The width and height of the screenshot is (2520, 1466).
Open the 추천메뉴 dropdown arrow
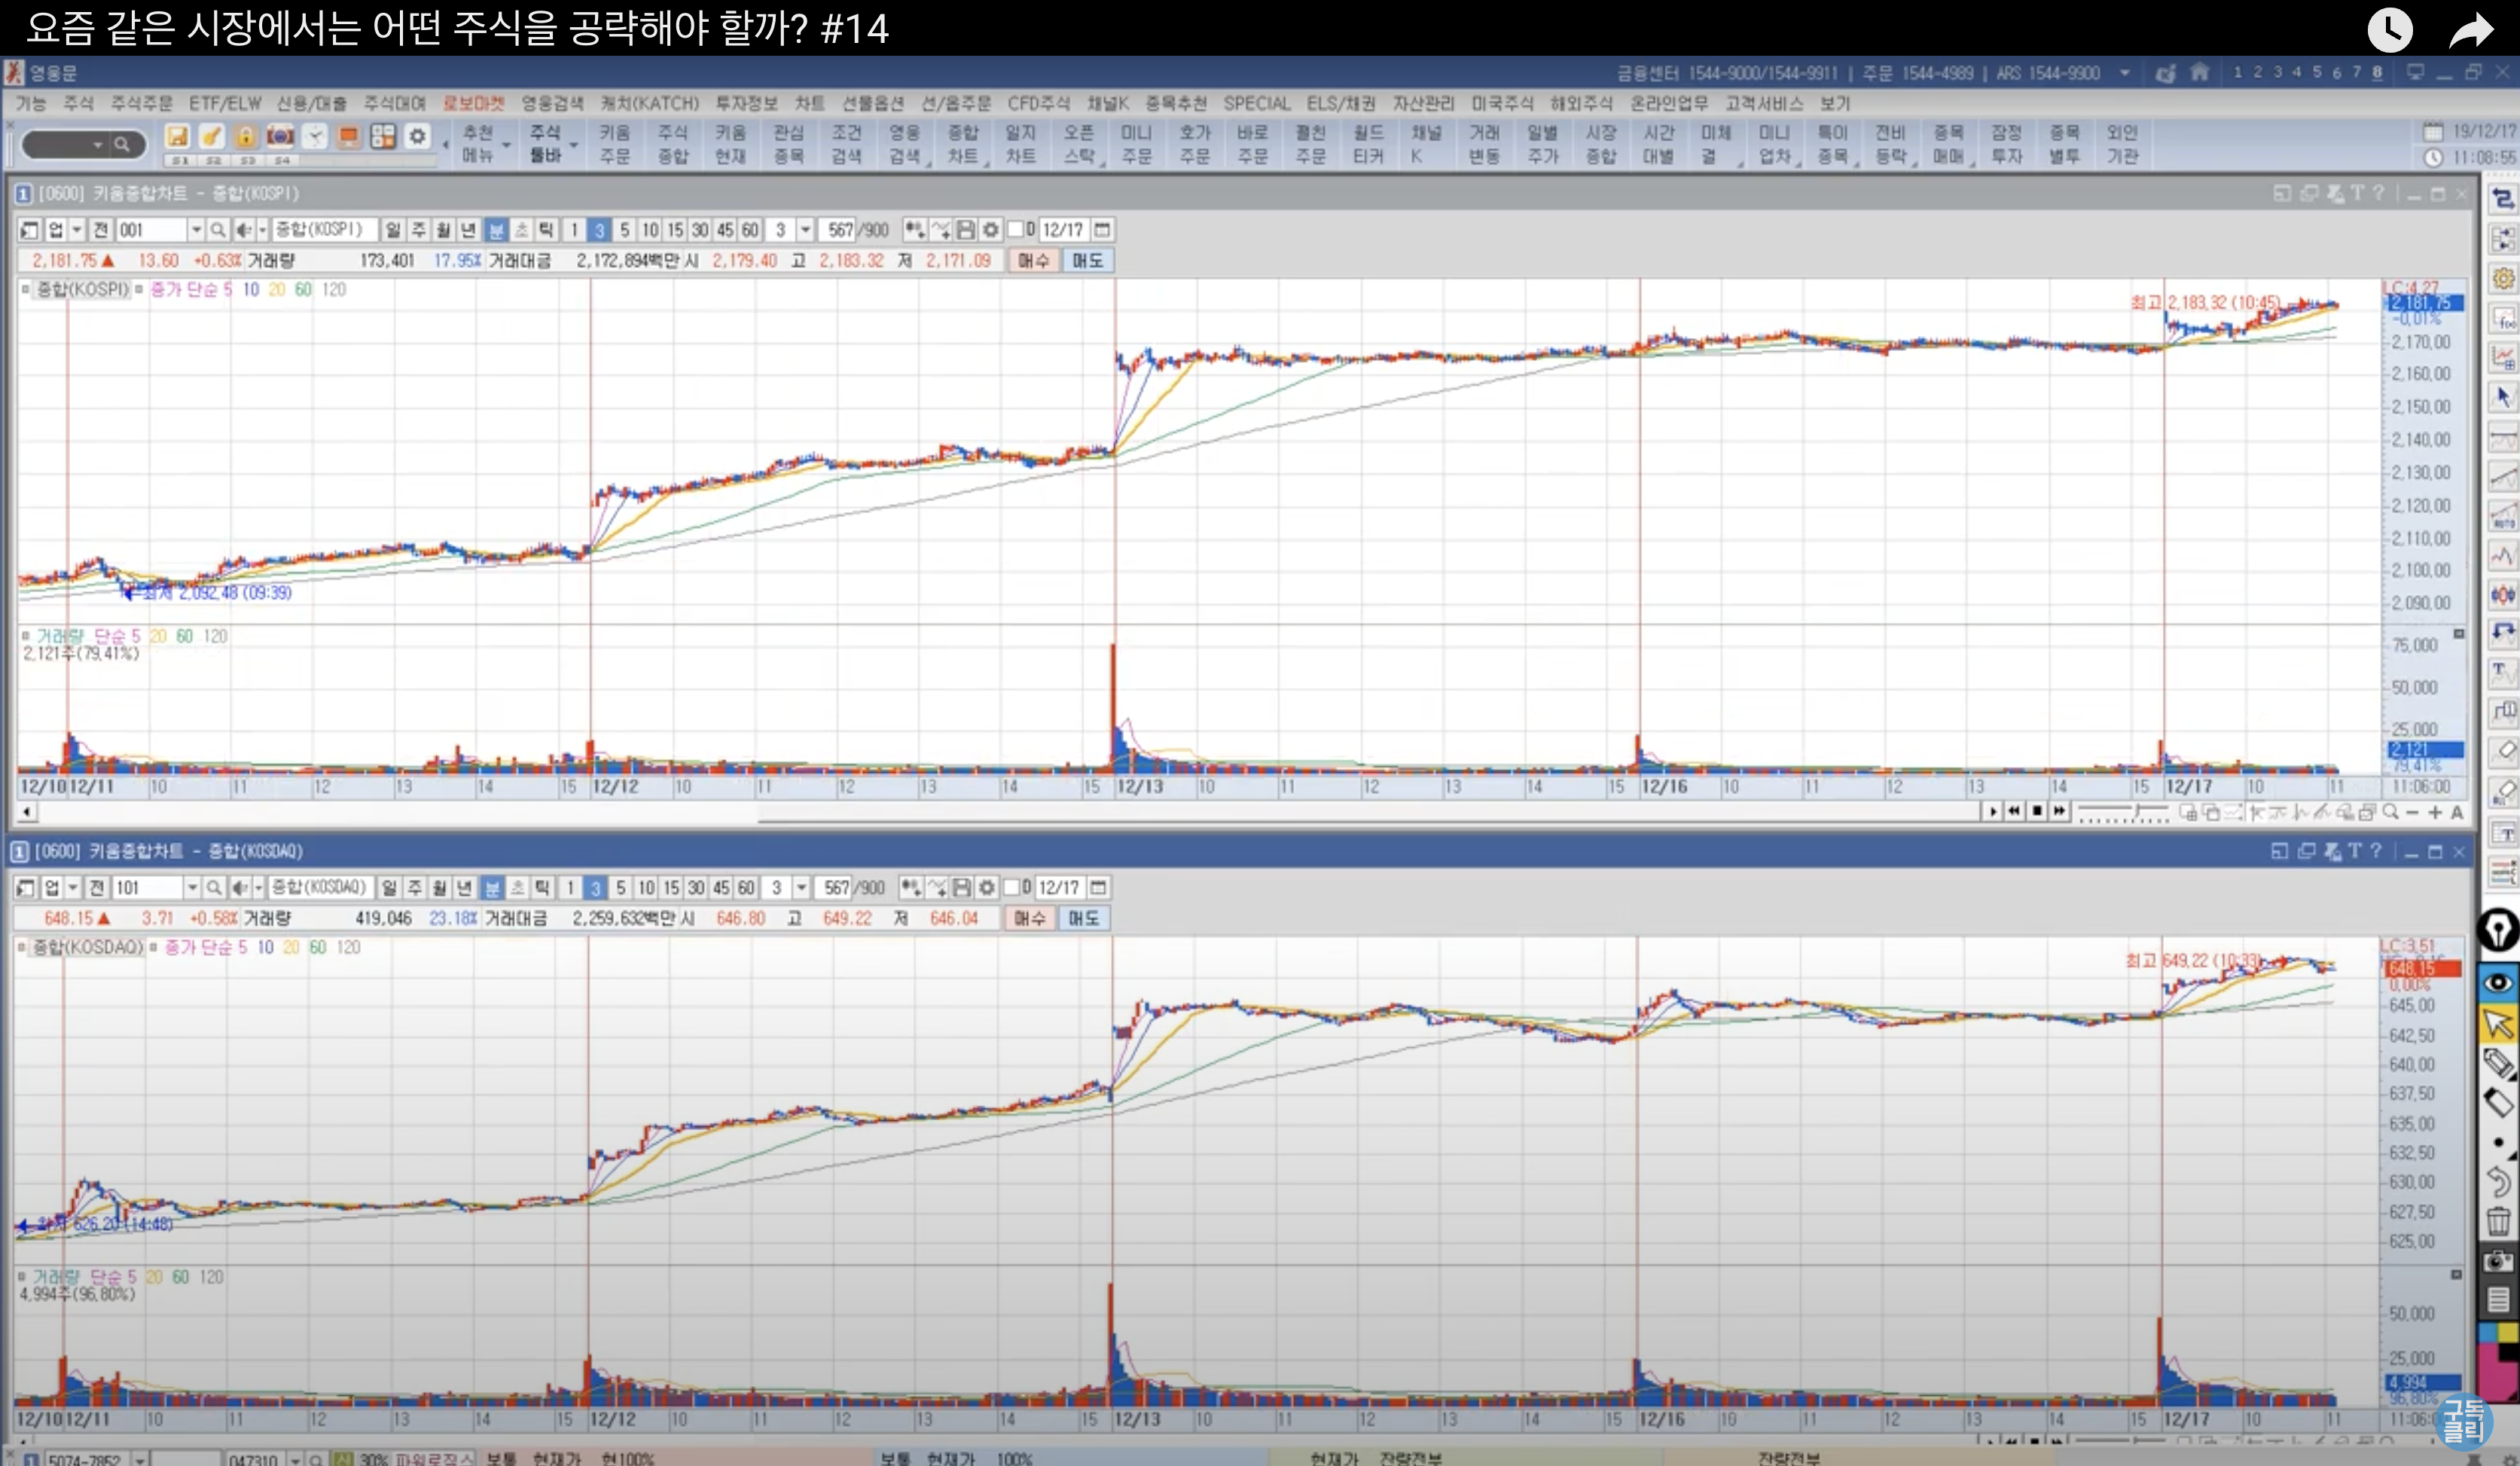click(506, 145)
